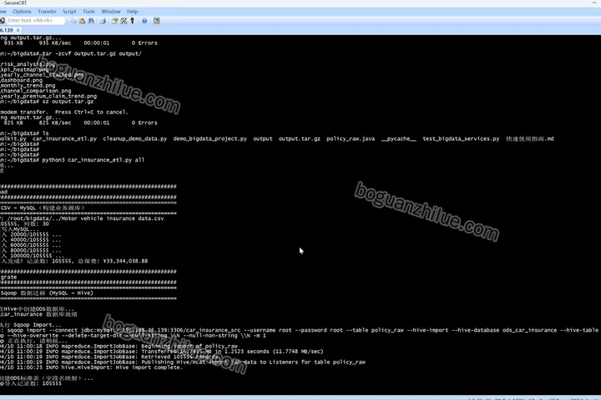
Task: Click the 'Hive import complete.' log line
Action: coord(149,367)
